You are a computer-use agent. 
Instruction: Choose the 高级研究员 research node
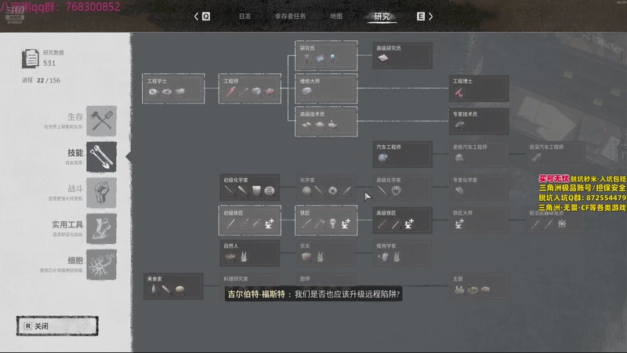[402, 55]
